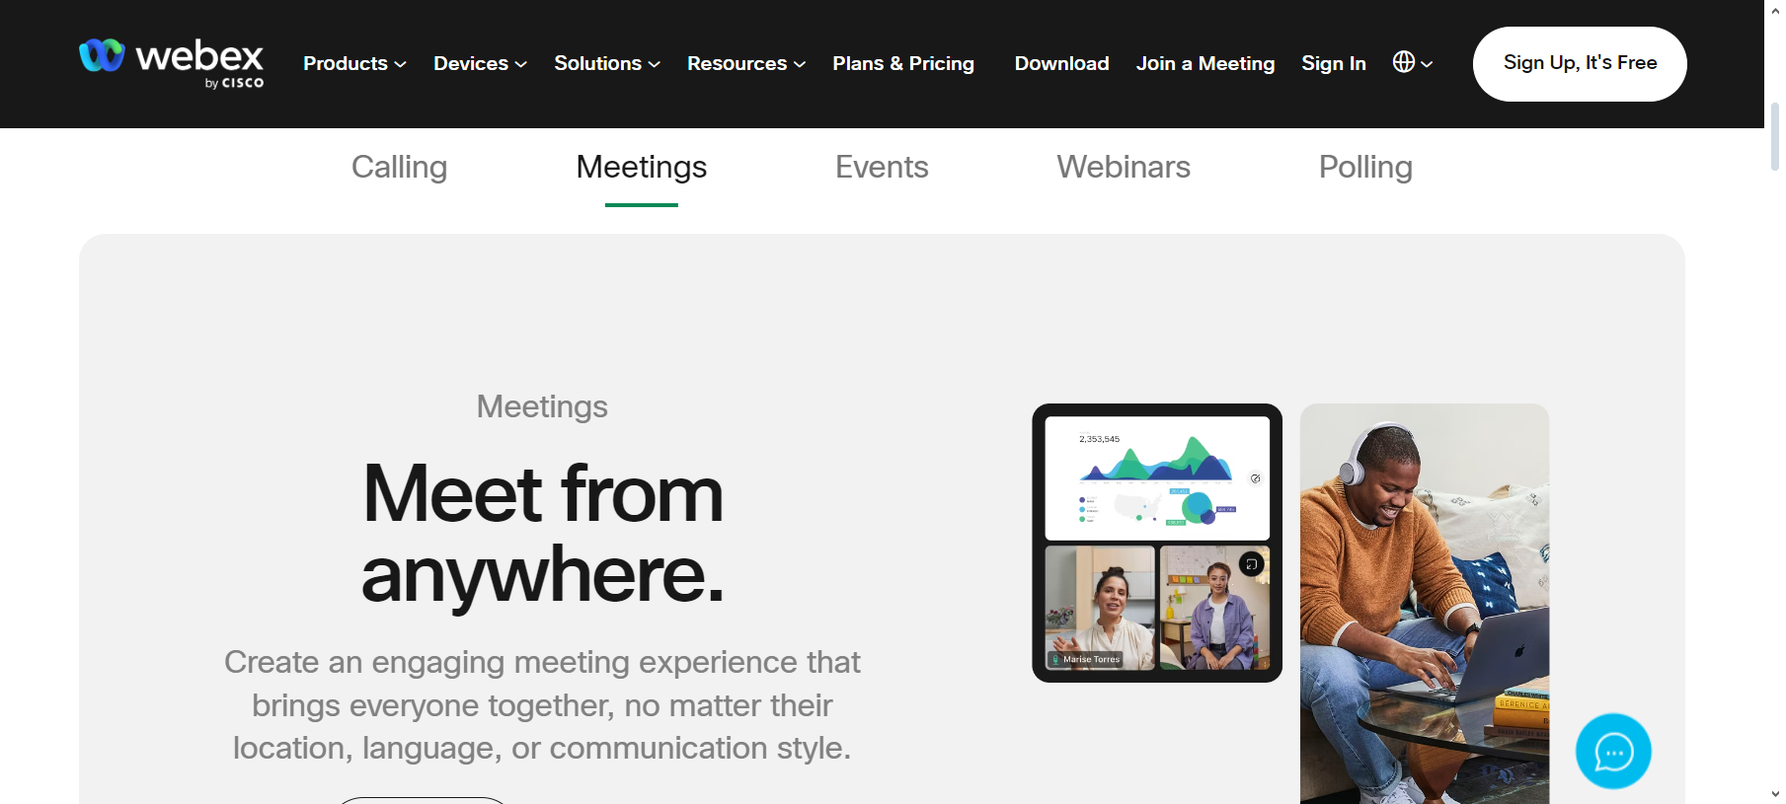Image resolution: width=1786 pixels, height=804 pixels.
Task: Click the 'Create an engaging meeting experience' paragraph
Action: tap(542, 704)
